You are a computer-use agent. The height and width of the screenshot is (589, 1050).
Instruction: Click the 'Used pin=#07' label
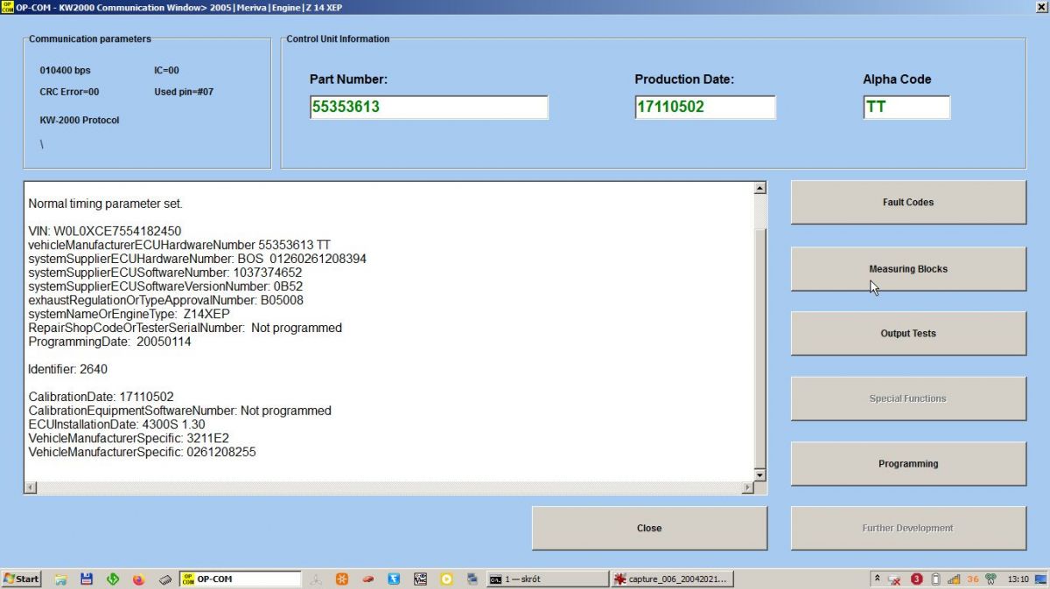(184, 91)
